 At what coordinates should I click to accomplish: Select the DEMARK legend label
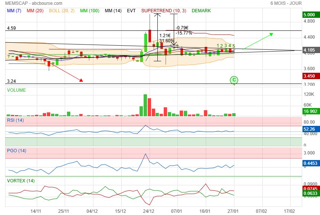(201, 11)
